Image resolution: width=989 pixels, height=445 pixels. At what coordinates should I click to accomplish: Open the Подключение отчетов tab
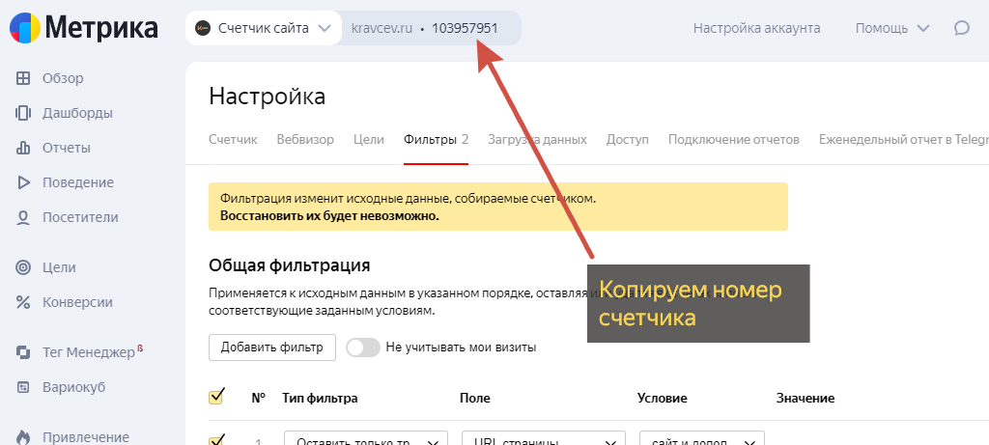click(734, 139)
